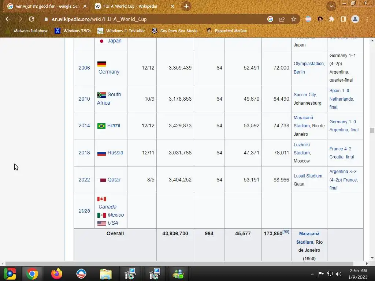The width and height of the screenshot is (375, 281).
Task: View site security lock info
Action: [x=46, y=19]
